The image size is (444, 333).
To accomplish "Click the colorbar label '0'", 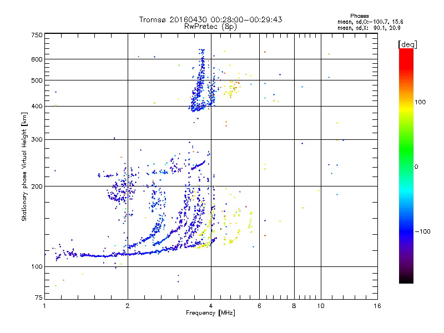I will point(416,167).
